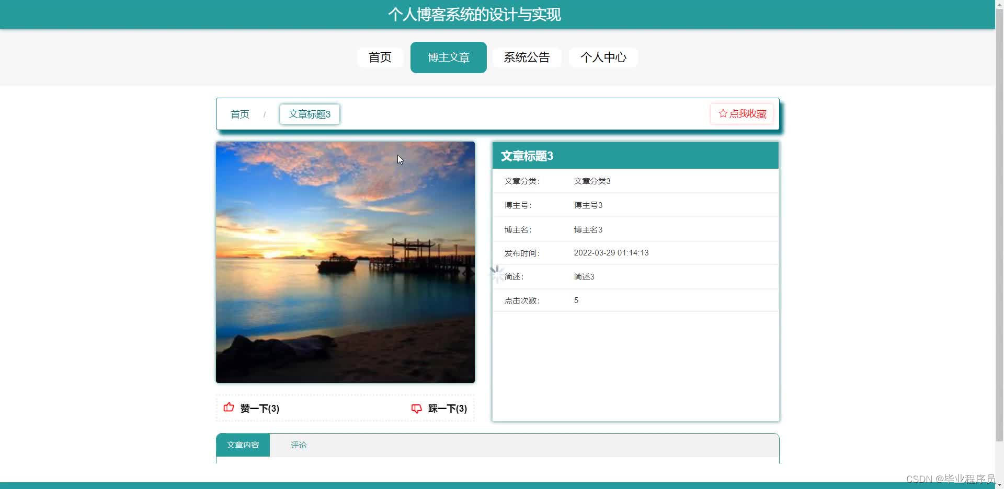The width and height of the screenshot is (1004, 489).
Task: Click the 文章分类3 value
Action: pos(592,181)
